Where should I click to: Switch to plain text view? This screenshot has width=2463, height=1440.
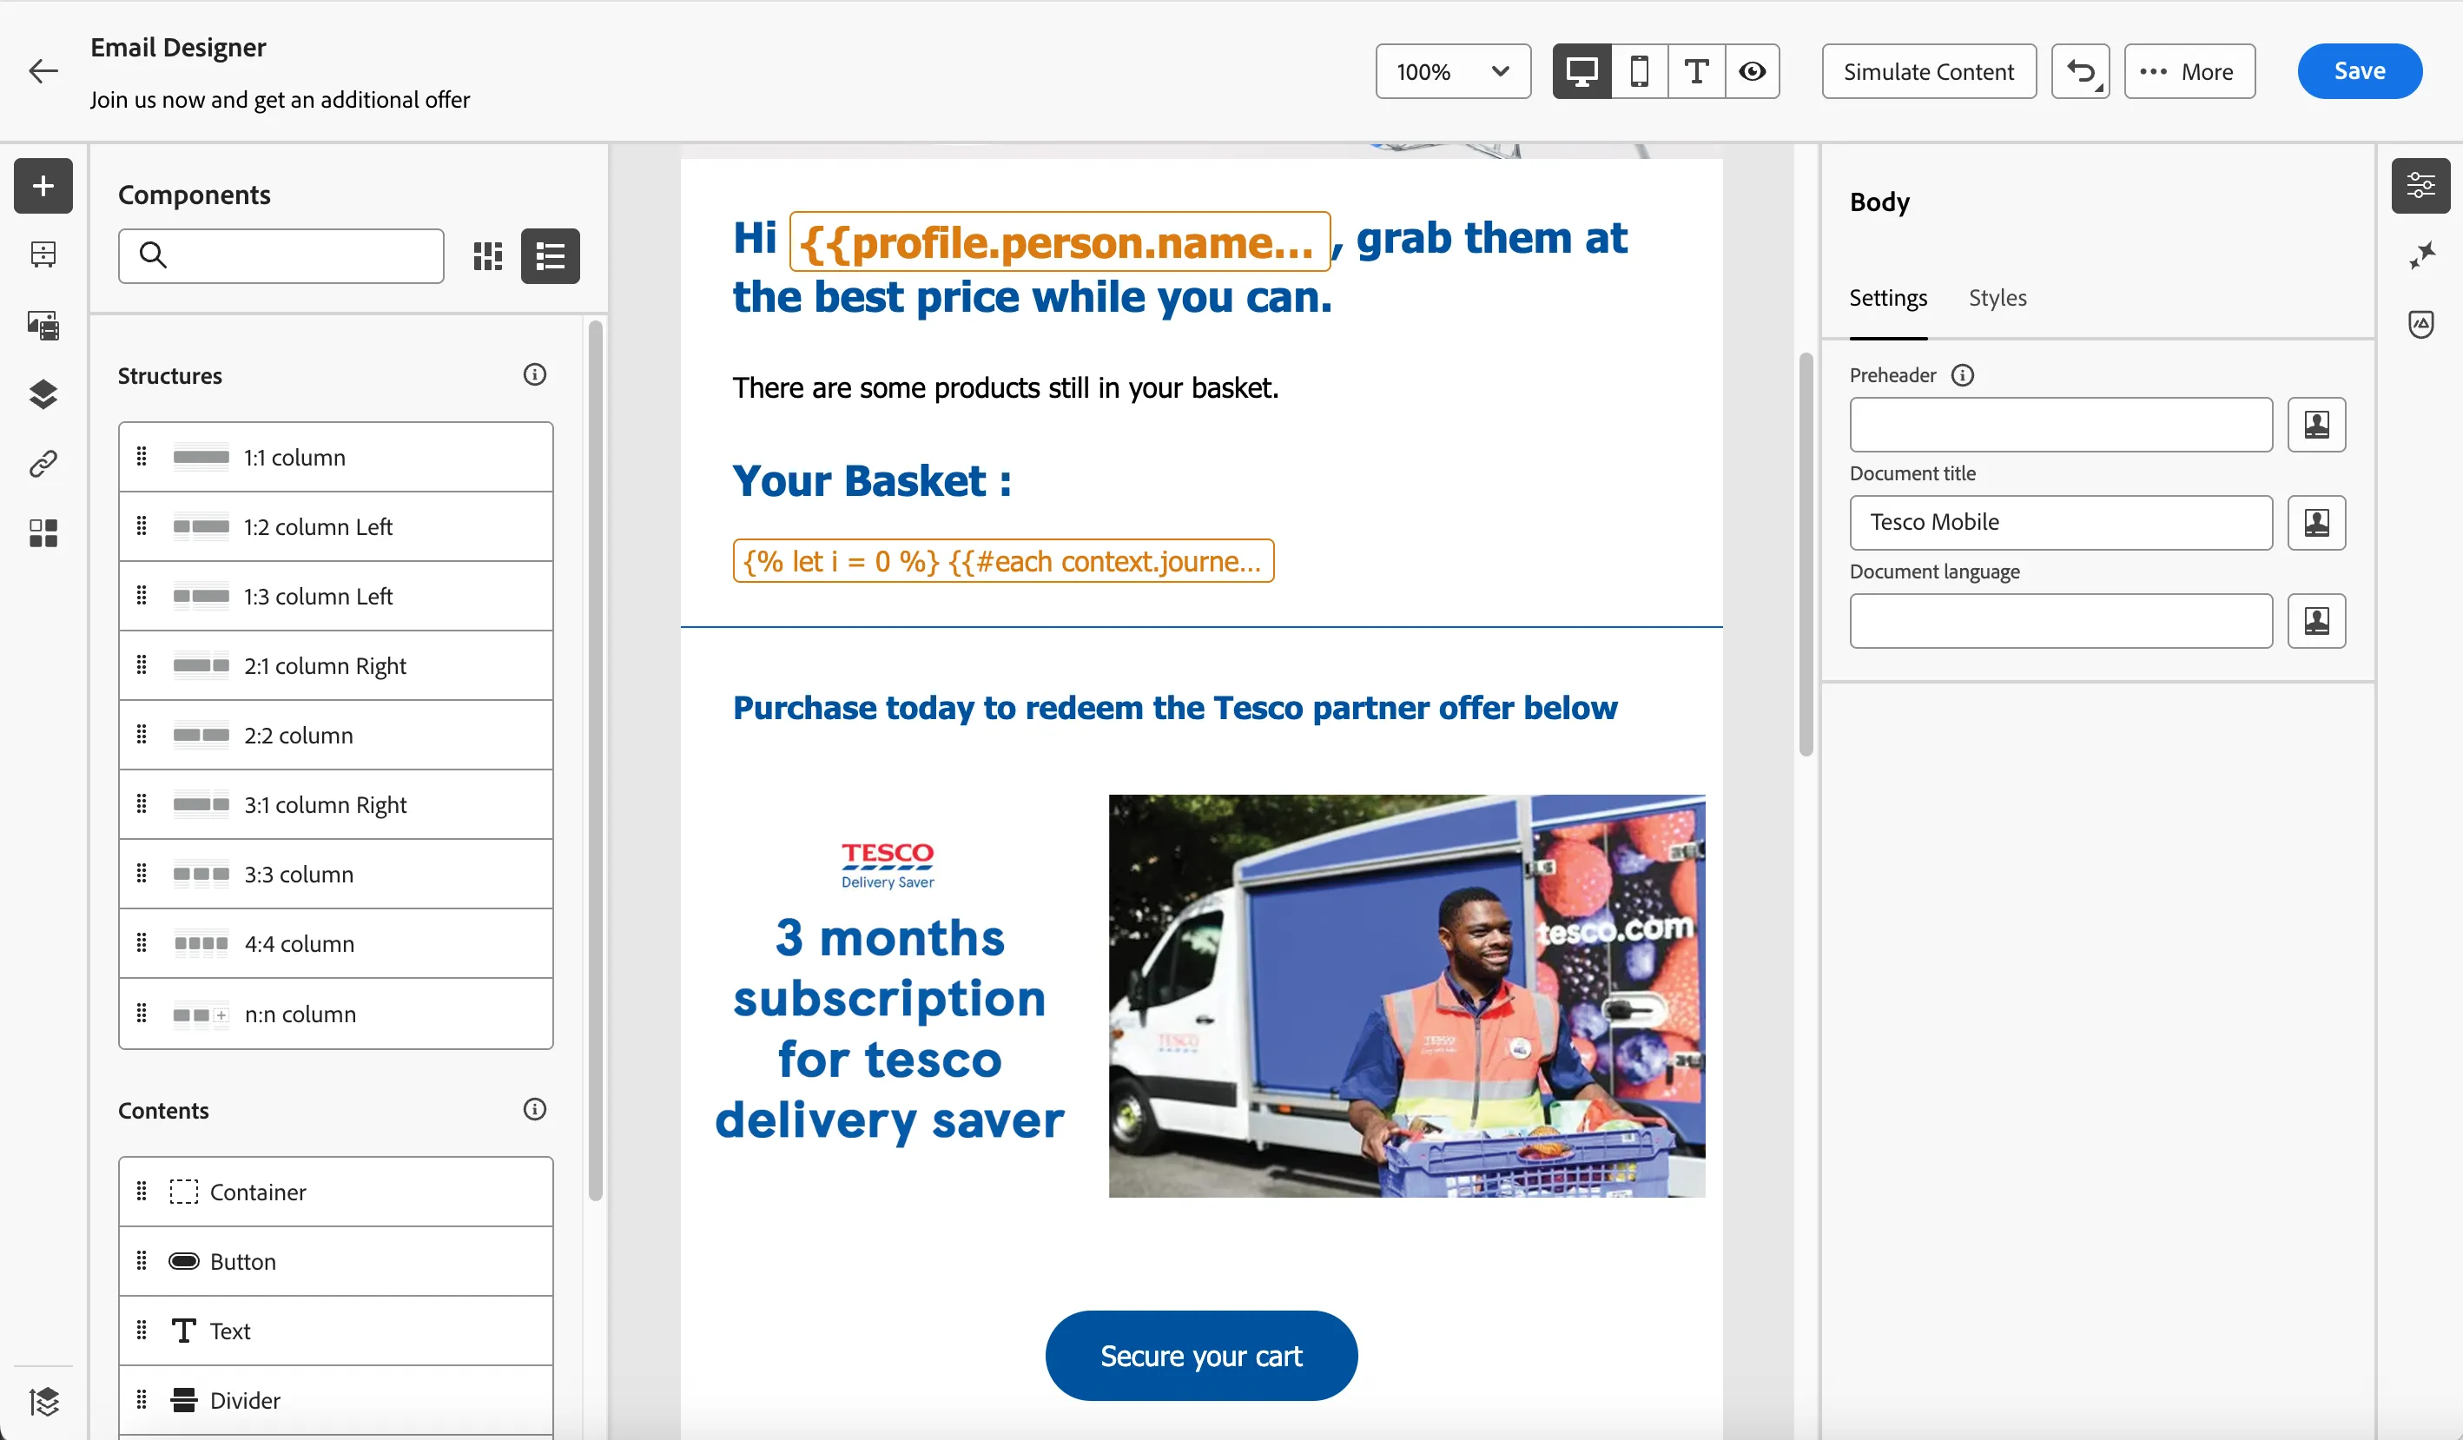tap(1696, 71)
